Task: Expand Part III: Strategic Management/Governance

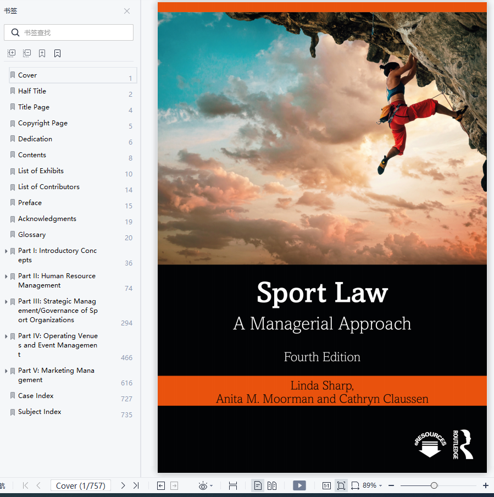Action: click(x=6, y=302)
